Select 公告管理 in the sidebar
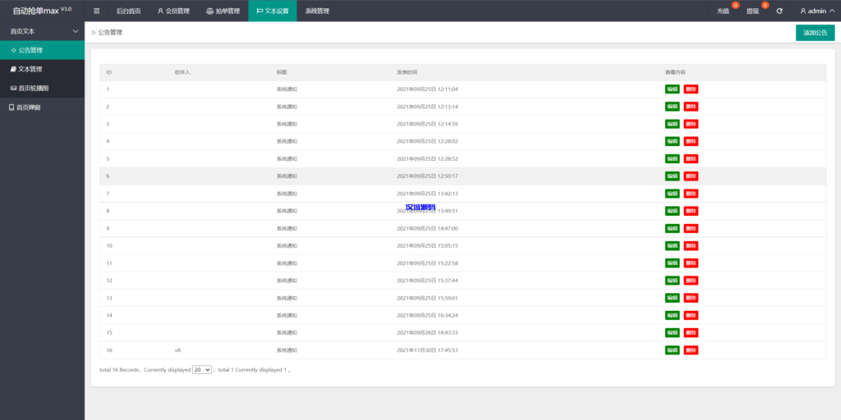841x420 pixels. pos(30,50)
